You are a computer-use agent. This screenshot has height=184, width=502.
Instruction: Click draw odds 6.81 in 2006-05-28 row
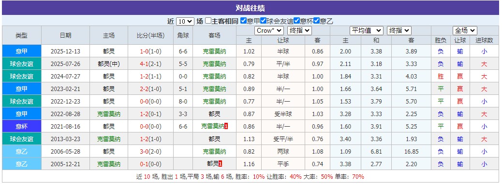click(x=376, y=151)
